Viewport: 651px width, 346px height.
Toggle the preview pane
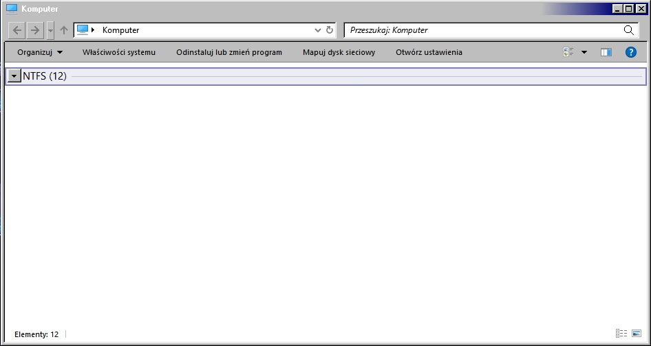click(x=606, y=52)
